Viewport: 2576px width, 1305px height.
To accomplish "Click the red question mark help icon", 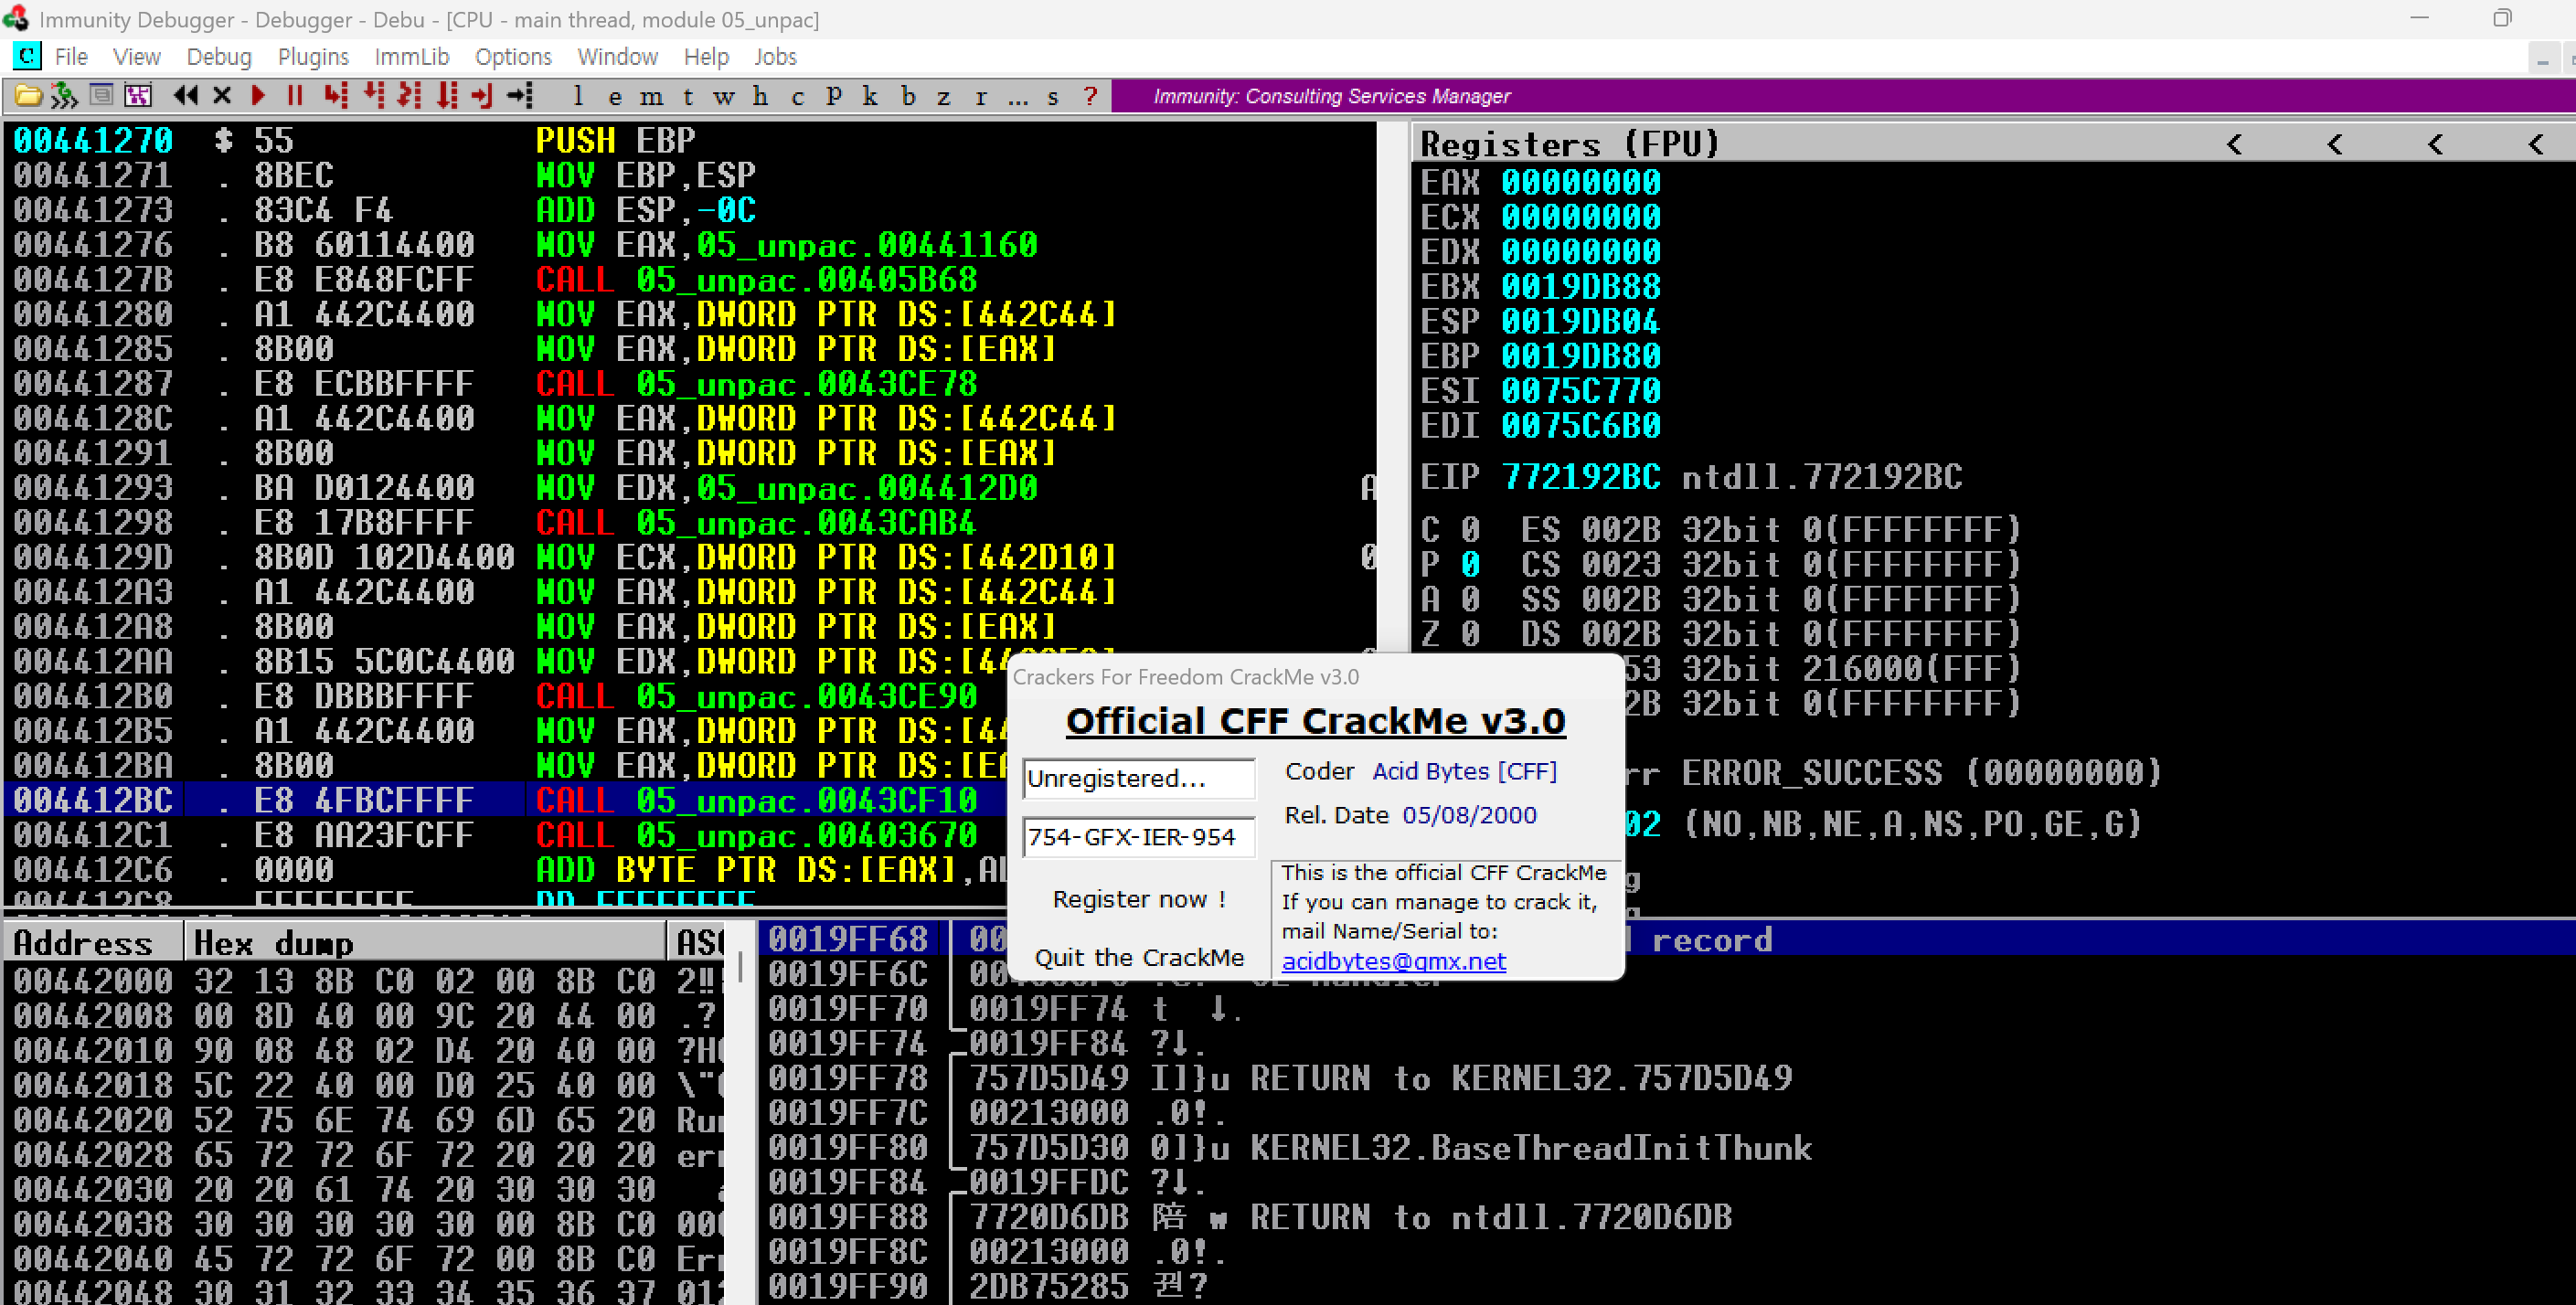I will 1090,96.
